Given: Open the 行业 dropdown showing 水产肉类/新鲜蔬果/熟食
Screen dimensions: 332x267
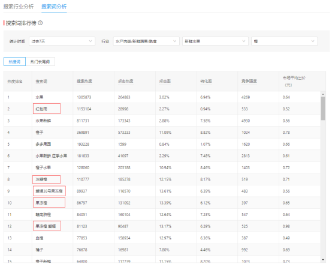Looking at the screenshot, I should coord(146,41).
